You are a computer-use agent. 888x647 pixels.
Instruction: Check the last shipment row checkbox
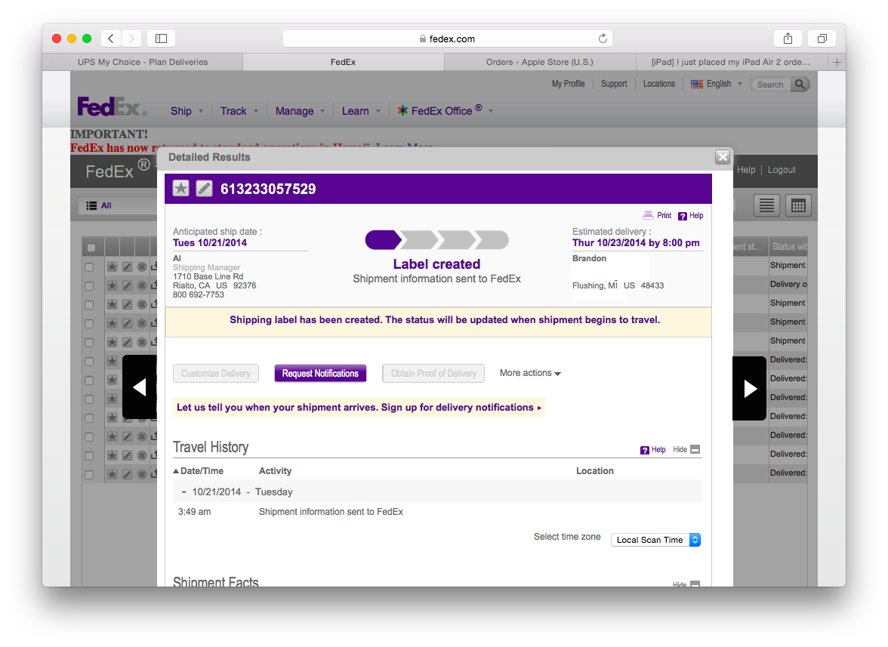(x=89, y=475)
